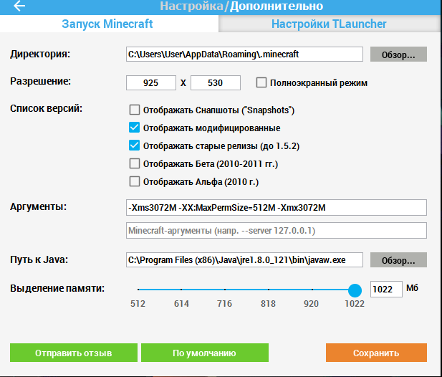This screenshot has width=442, height=377.
Task: Click the memory value field showing 1022
Action: pos(386,289)
